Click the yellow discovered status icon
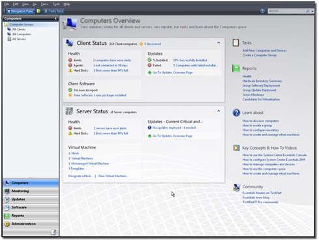The height and width of the screenshot is (241, 319). tap(141, 44)
